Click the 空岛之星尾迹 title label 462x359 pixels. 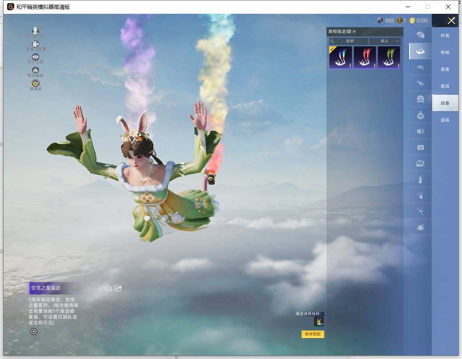click(46, 288)
